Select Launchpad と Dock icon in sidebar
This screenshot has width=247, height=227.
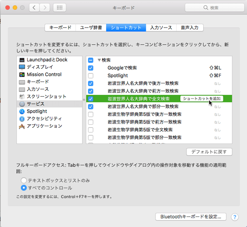22,60
